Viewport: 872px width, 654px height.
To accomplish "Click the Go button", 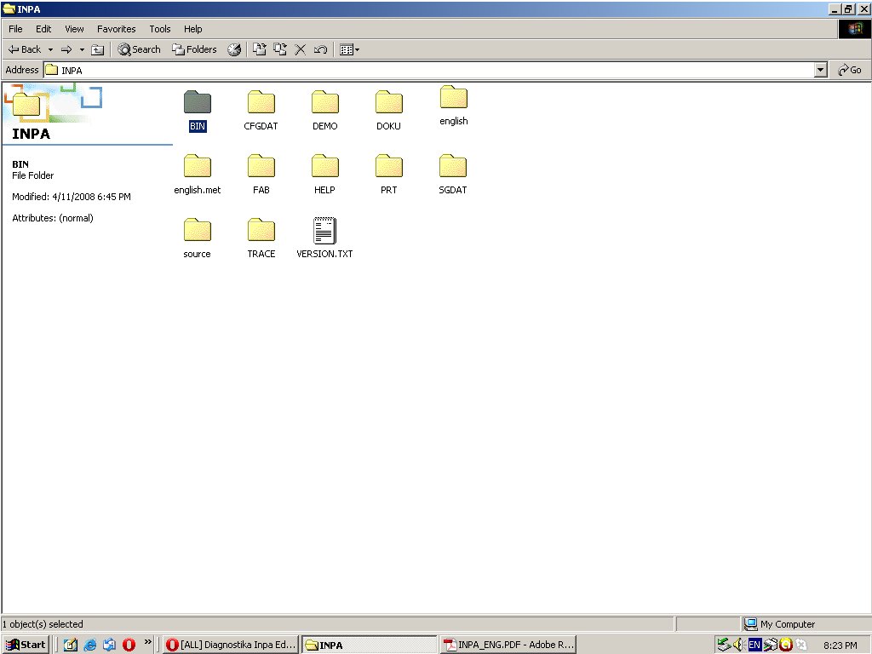I will point(850,70).
